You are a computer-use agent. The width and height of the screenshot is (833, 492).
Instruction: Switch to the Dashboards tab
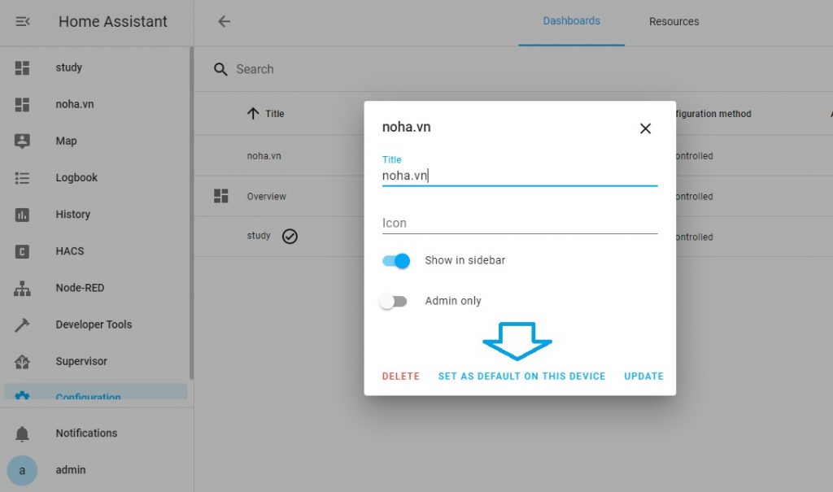click(x=572, y=21)
